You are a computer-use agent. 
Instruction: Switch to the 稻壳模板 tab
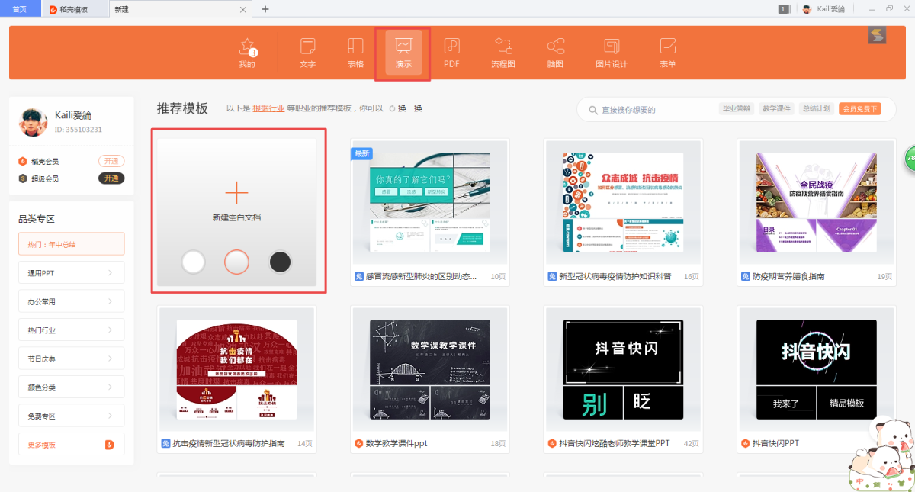[x=73, y=9]
